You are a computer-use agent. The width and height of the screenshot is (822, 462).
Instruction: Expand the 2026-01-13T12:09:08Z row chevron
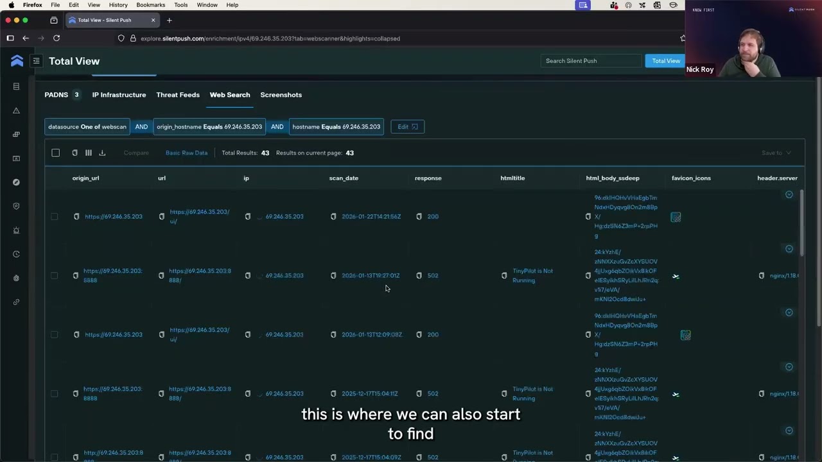(789, 312)
